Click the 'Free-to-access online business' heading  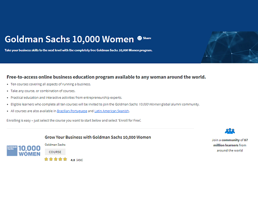pyautogui.click(x=106, y=77)
